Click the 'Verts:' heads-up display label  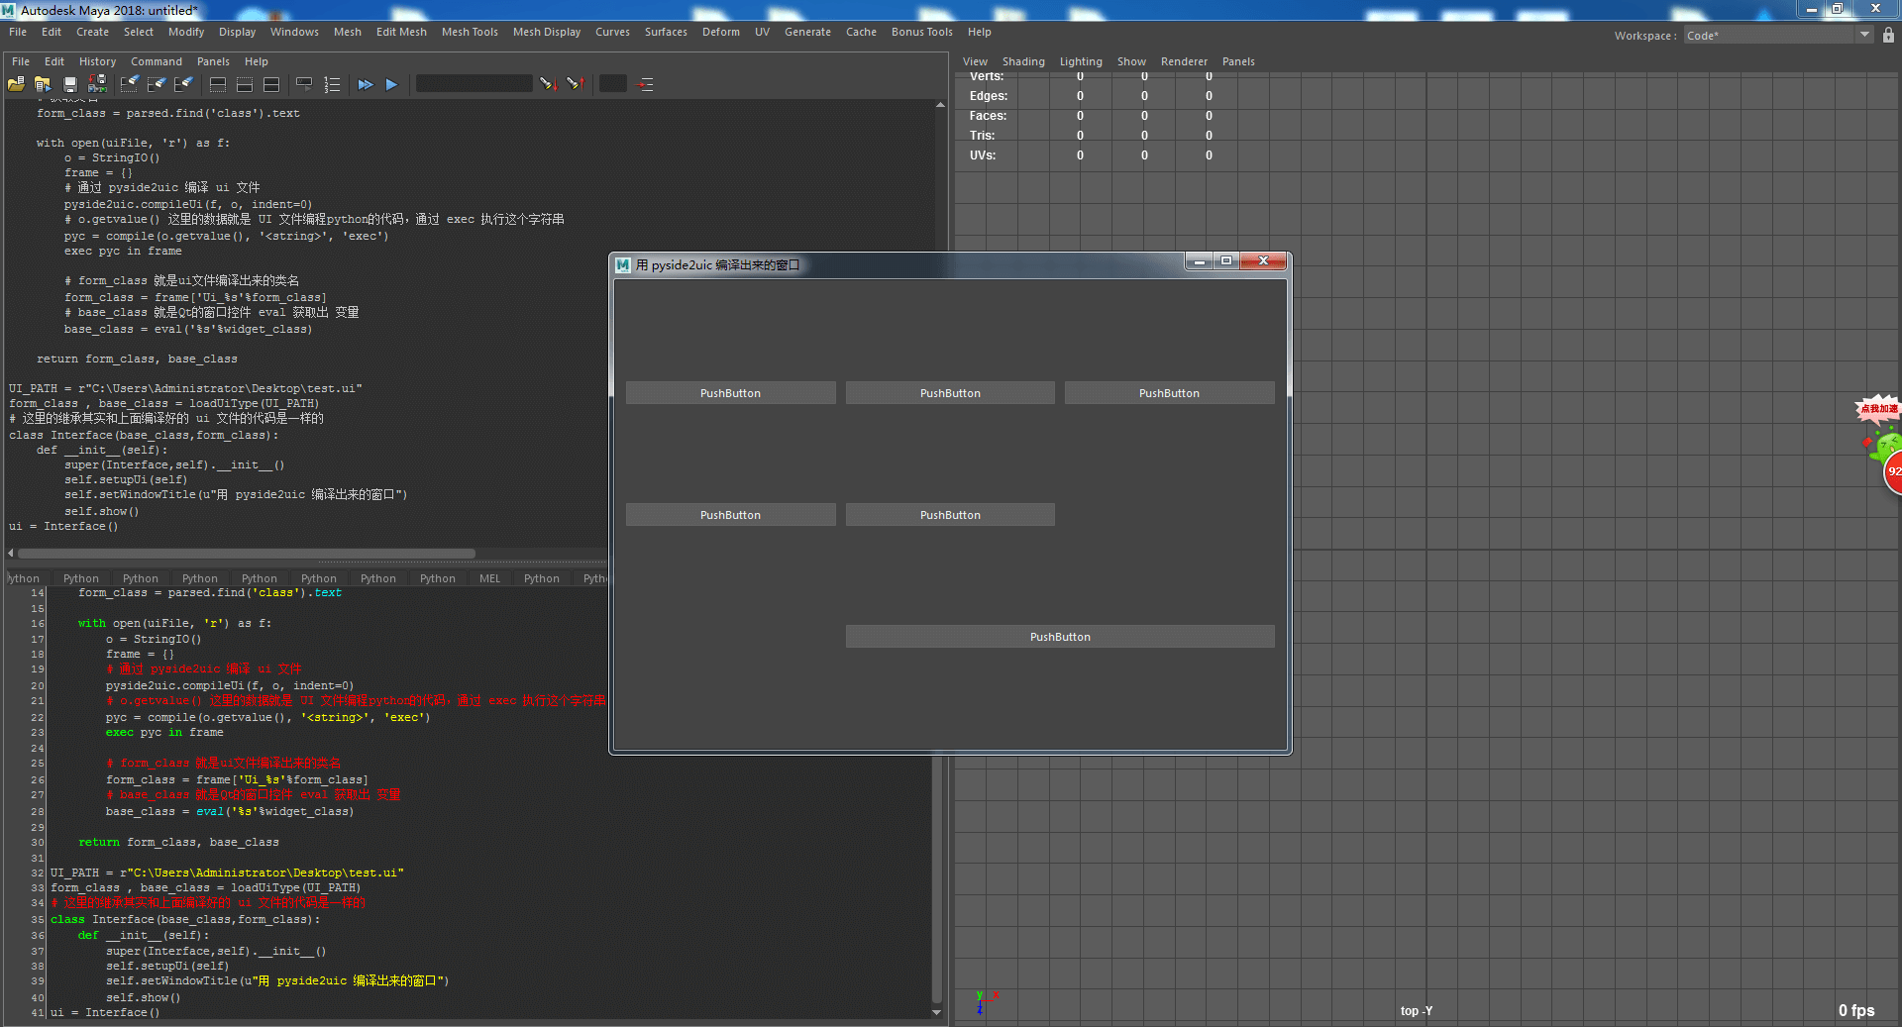click(x=987, y=76)
